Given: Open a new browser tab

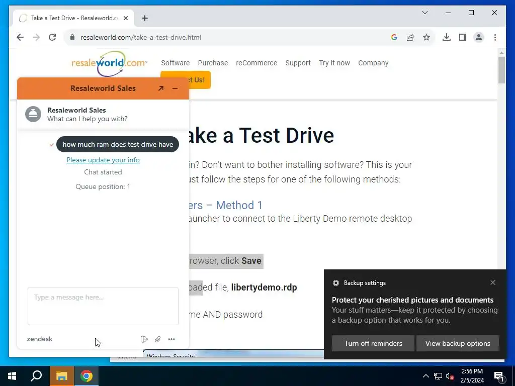Looking at the screenshot, I should click(x=145, y=18).
